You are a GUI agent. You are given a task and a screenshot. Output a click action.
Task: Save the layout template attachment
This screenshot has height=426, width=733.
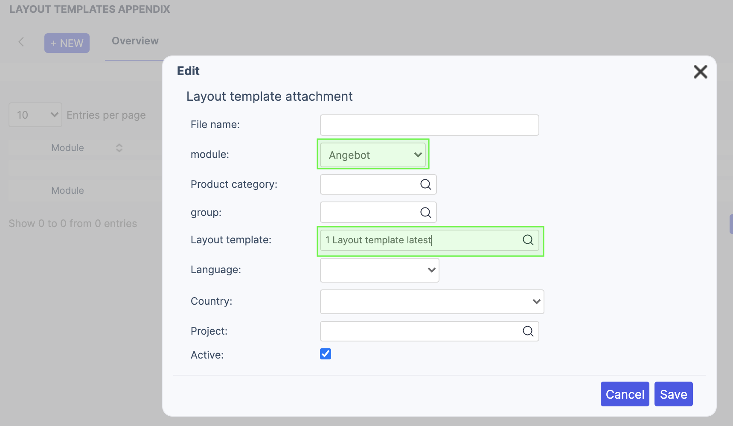[673, 394]
